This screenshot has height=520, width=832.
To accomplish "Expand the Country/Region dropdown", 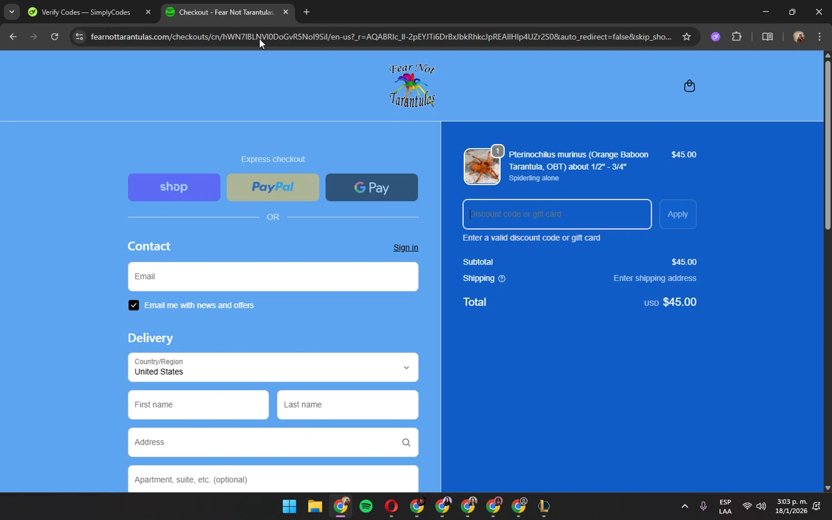I will (x=273, y=368).
